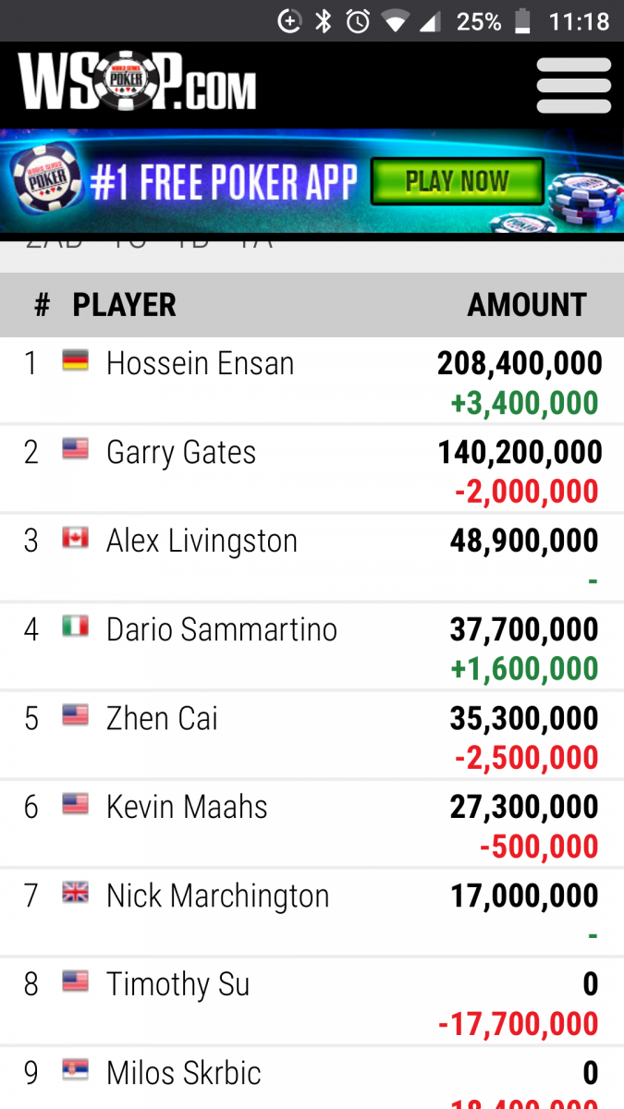Open Kevin Maahs' player entry
This screenshot has height=1109, width=624.
pos(312,823)
